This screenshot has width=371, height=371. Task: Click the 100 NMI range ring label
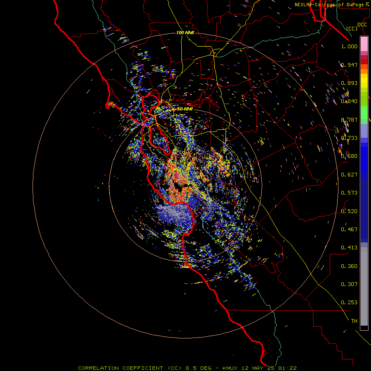(185, 33)
